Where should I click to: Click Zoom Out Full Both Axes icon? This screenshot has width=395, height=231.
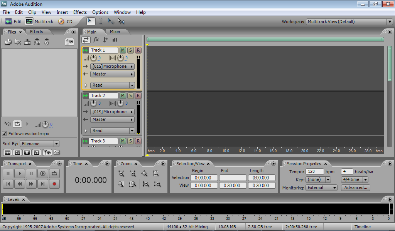144,173
